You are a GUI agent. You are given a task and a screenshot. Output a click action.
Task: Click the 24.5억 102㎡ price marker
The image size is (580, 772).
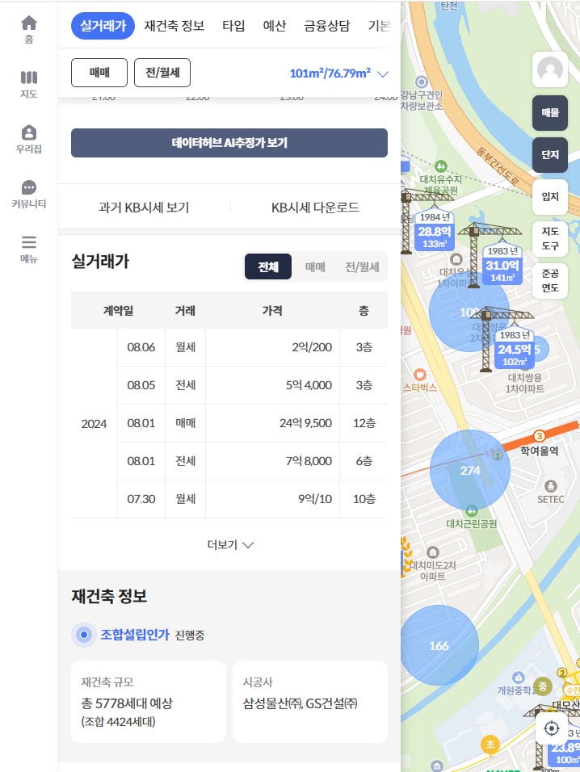(x=515, y=349)
